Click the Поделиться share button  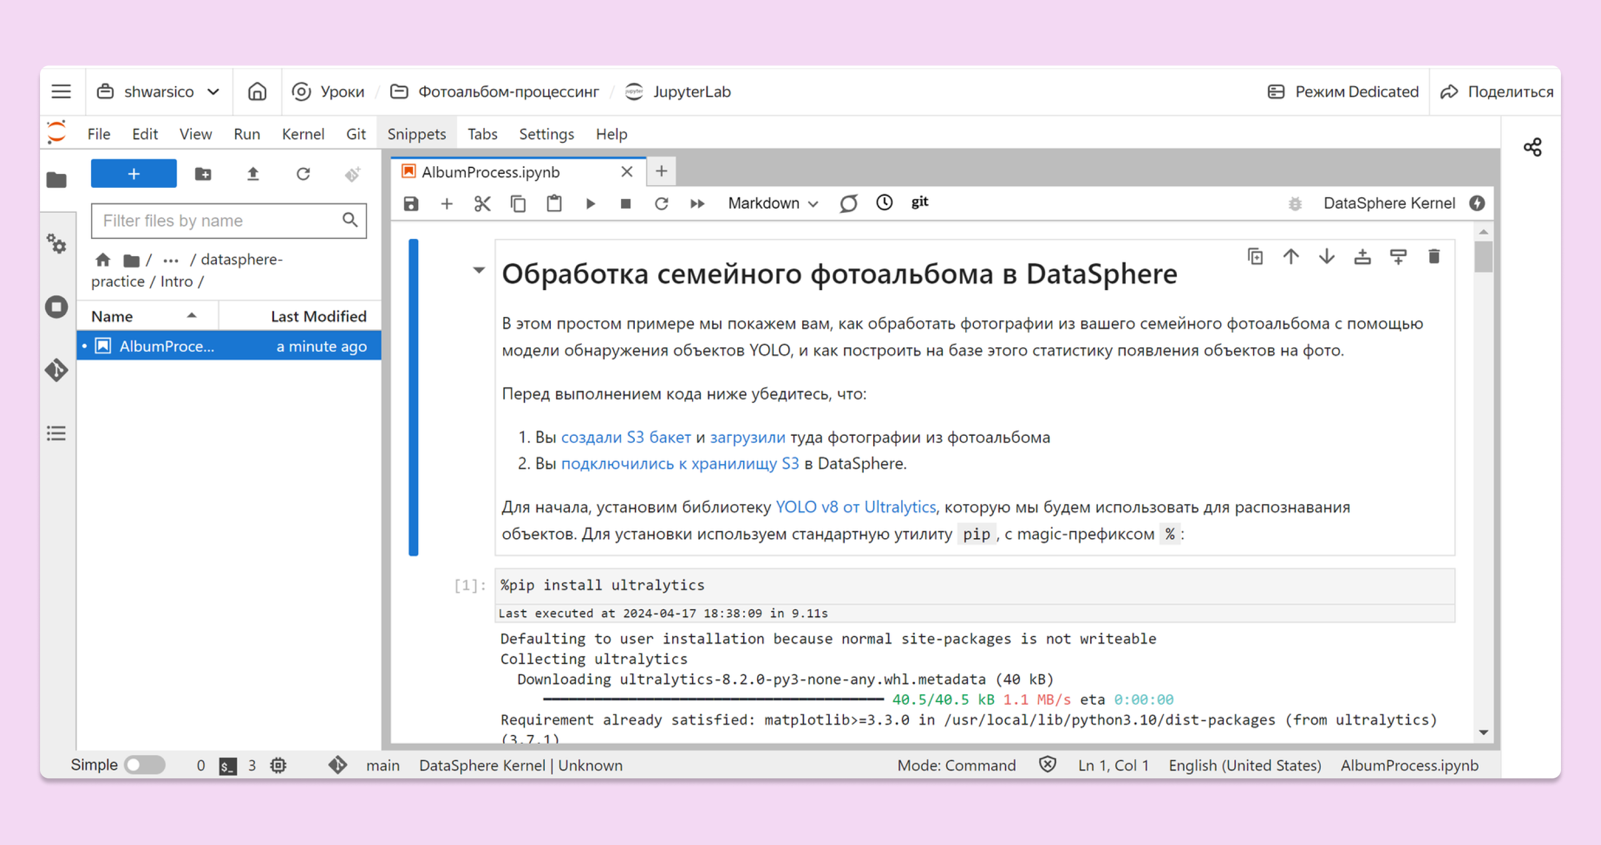(x=1496, y=92)
